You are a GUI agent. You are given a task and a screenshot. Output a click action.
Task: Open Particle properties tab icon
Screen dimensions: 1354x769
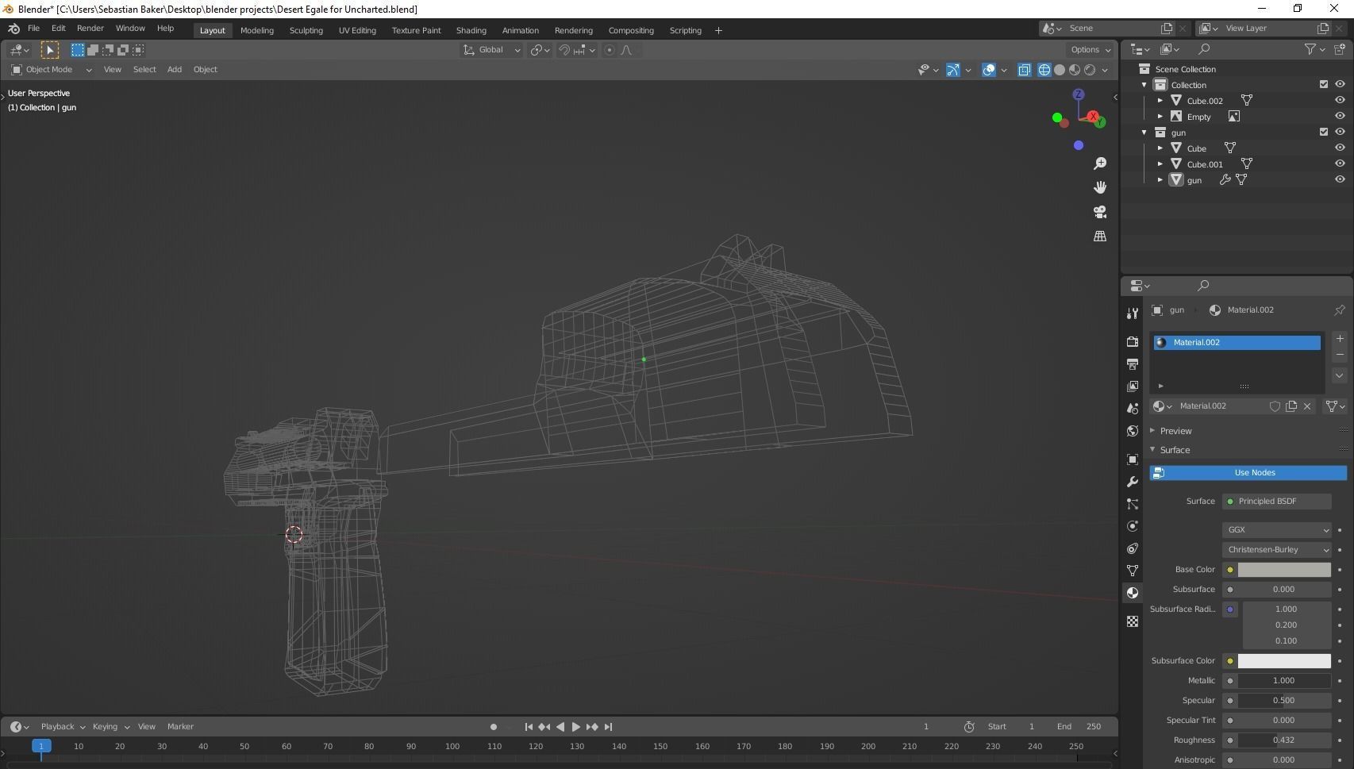(1133, 504)
